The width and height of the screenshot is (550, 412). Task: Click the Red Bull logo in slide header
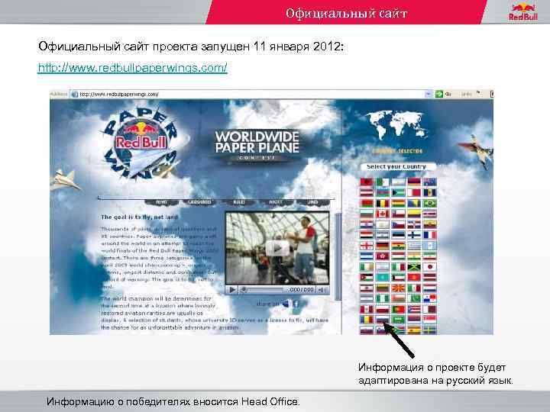[523, 11]
